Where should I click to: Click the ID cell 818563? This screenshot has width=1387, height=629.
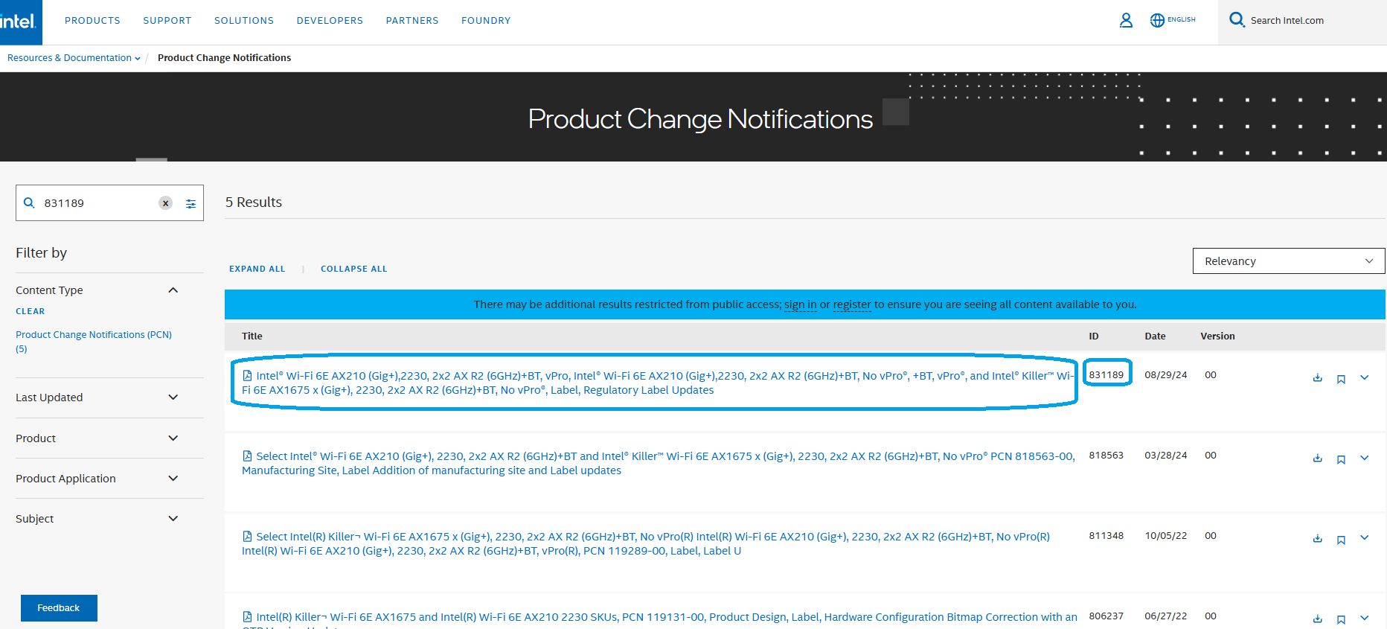[1106, 456]
